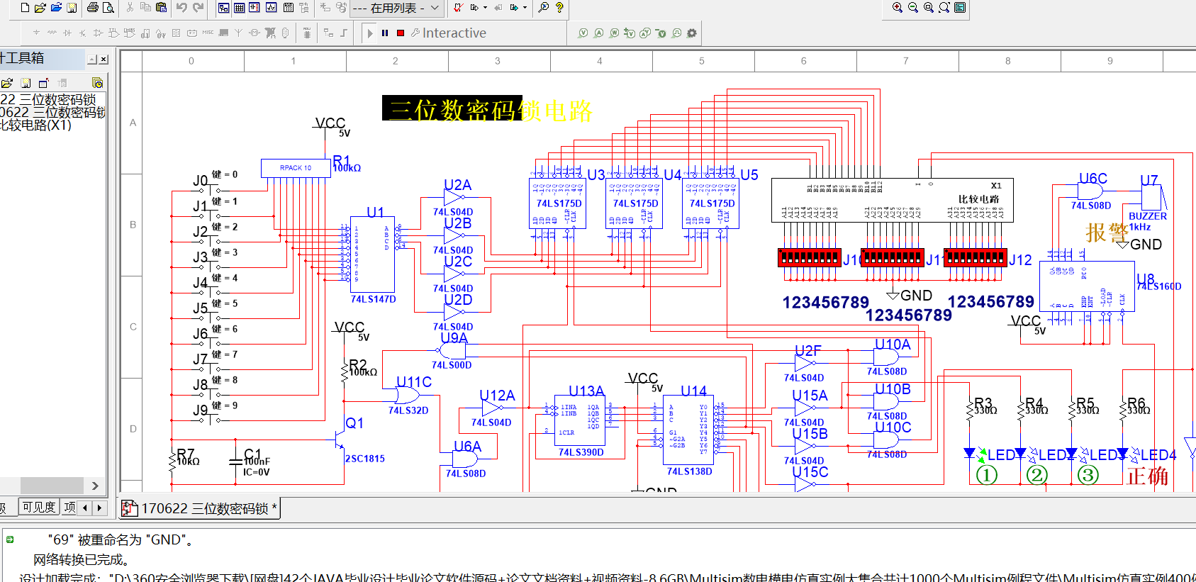This screenshot has width=1196, height=582.
Task: Place a TTL component
Action: click(x=113, y=33)
